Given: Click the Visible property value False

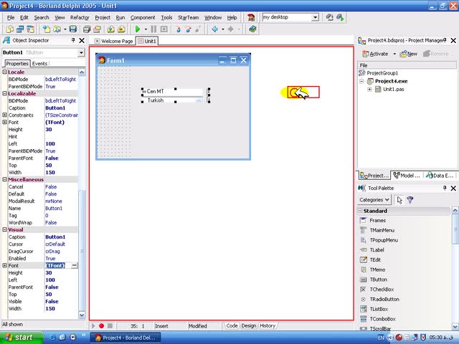Looking at the screenshot, I should 52,301.
